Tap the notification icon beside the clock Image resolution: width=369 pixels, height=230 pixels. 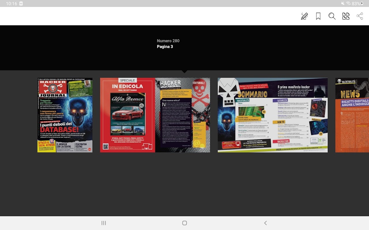[21, 4]
